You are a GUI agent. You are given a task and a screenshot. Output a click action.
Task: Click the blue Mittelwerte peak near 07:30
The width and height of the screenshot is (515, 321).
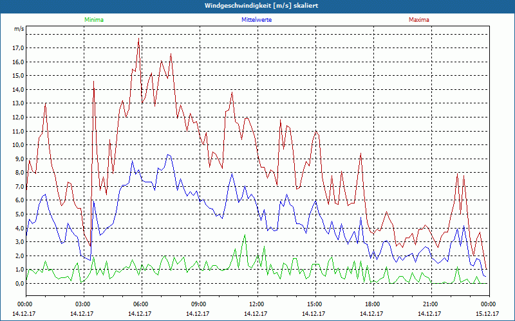(168, 155)
